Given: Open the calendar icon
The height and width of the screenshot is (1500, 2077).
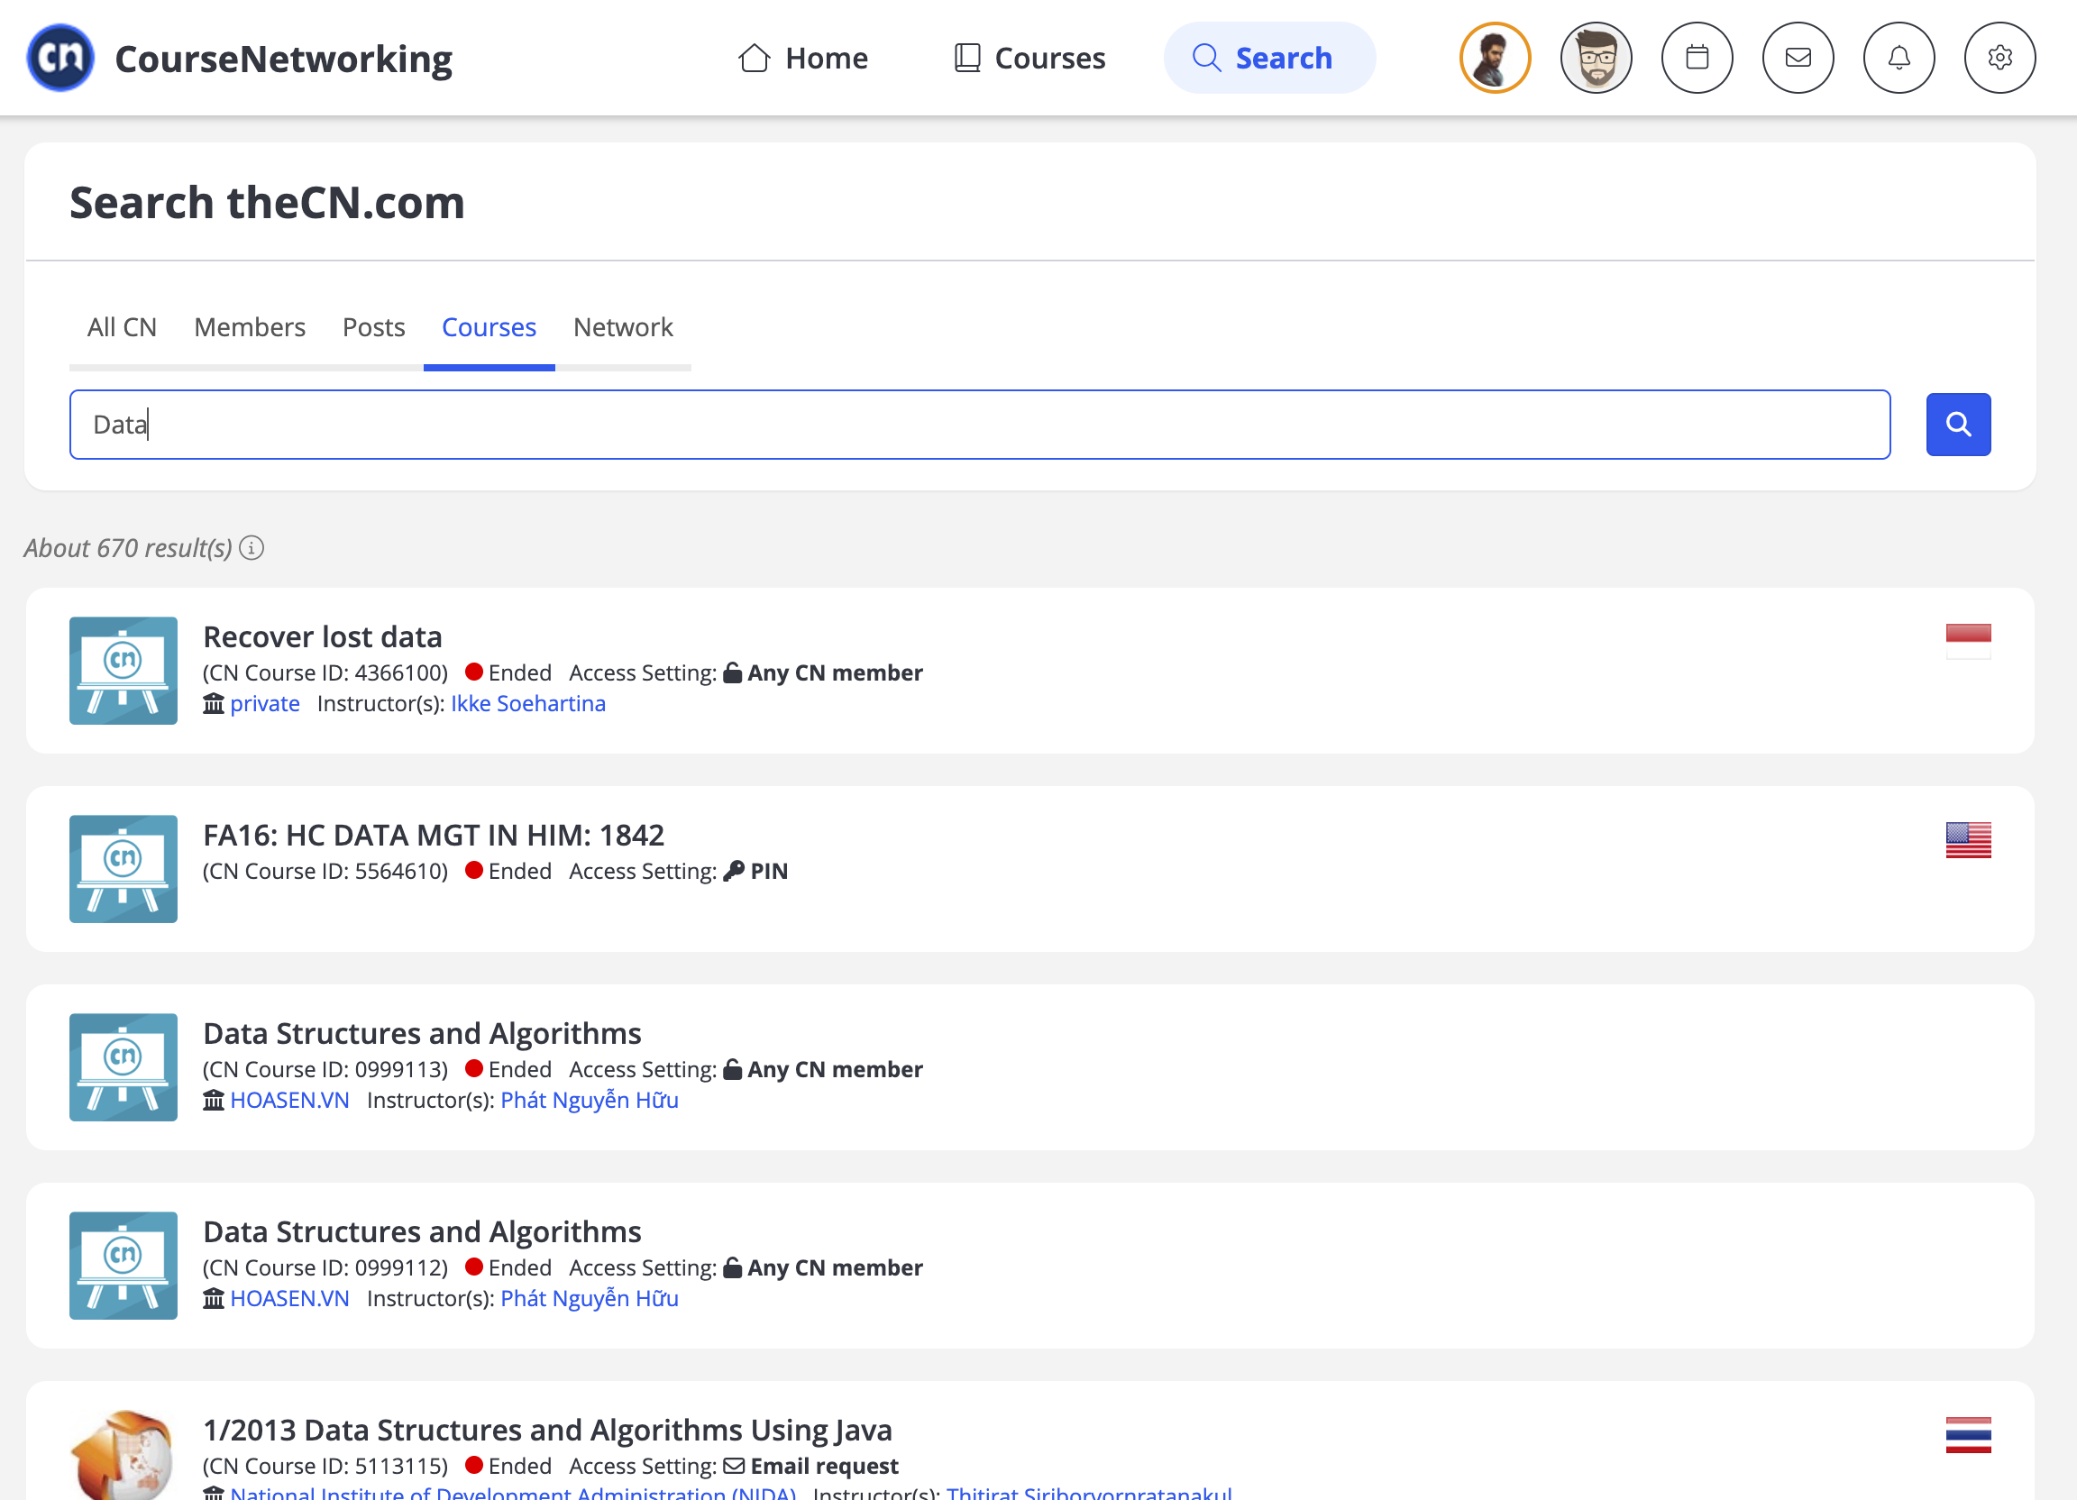Looking at the screenshot, I should click(x=1697, y=58).
